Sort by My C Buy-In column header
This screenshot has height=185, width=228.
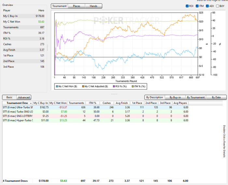tap(41, 103)
